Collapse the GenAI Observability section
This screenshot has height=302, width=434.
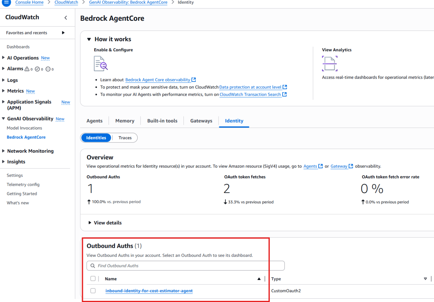3,119
